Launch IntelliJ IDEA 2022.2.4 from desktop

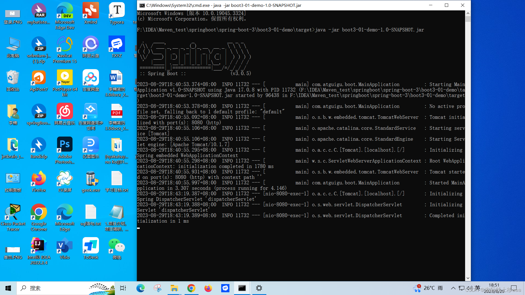[39, 245]
